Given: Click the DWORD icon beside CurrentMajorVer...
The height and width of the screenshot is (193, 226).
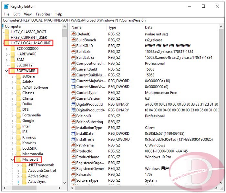Looking at the screenshot, I should point(73,81).
